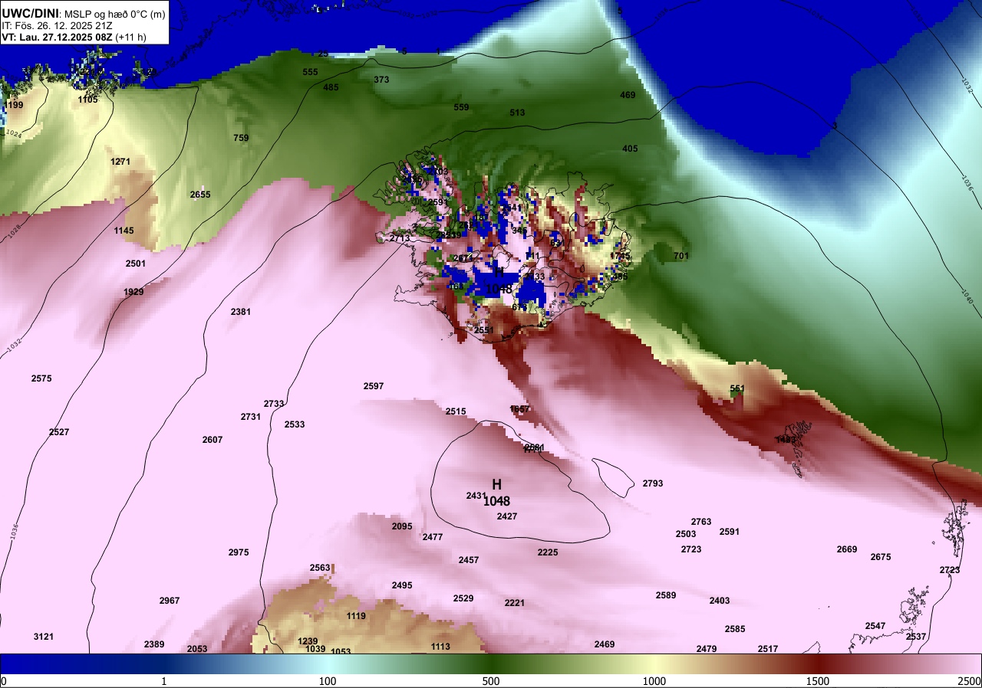Click the map value 2529
The image size is (982, 688).
(463, 598)
